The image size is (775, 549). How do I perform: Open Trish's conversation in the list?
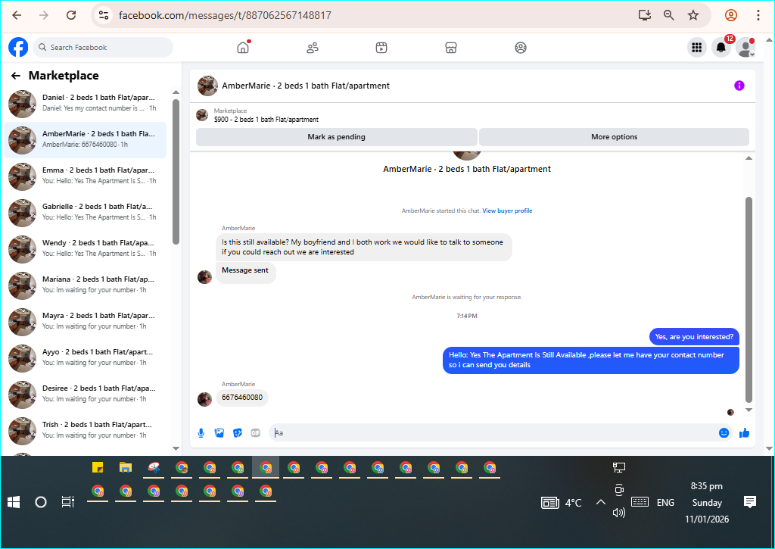[85, 431]
